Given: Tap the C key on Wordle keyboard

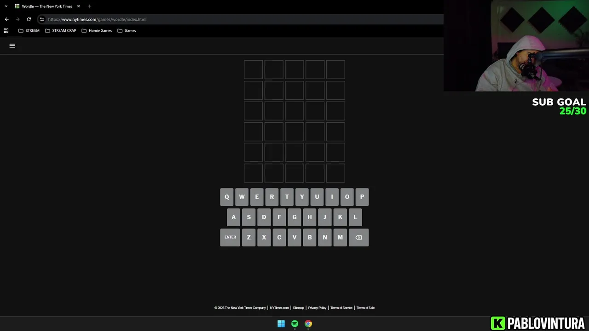Looking at the screenshot, I should pyautogui.click(x=279, y=237).
